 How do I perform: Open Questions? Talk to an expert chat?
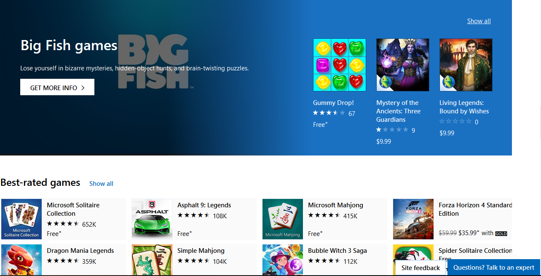coord(494,268)
